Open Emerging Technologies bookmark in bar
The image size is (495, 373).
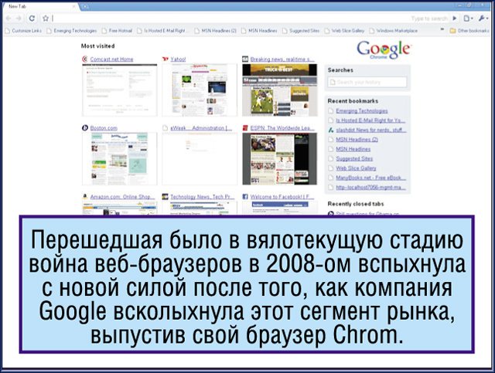coord(72,31)
